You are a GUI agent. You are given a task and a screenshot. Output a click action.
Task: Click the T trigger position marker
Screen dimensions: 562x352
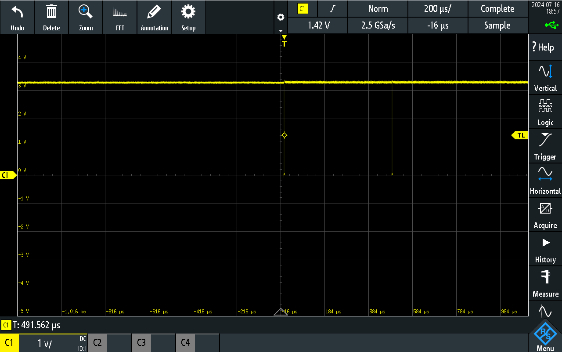[284, 41]
